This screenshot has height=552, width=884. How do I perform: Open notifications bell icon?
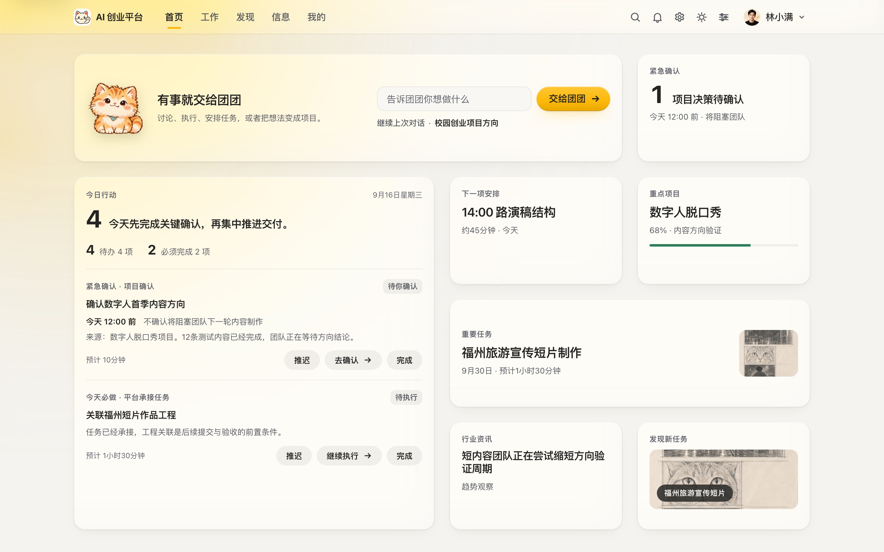tap(657, 17)
